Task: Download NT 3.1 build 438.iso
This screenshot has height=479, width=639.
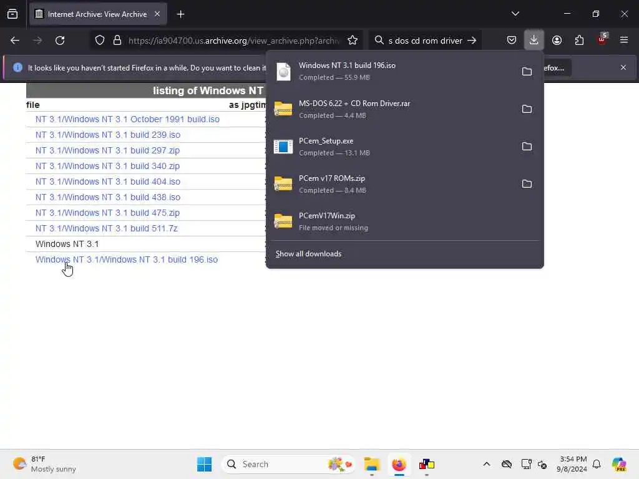Action: 107,197
